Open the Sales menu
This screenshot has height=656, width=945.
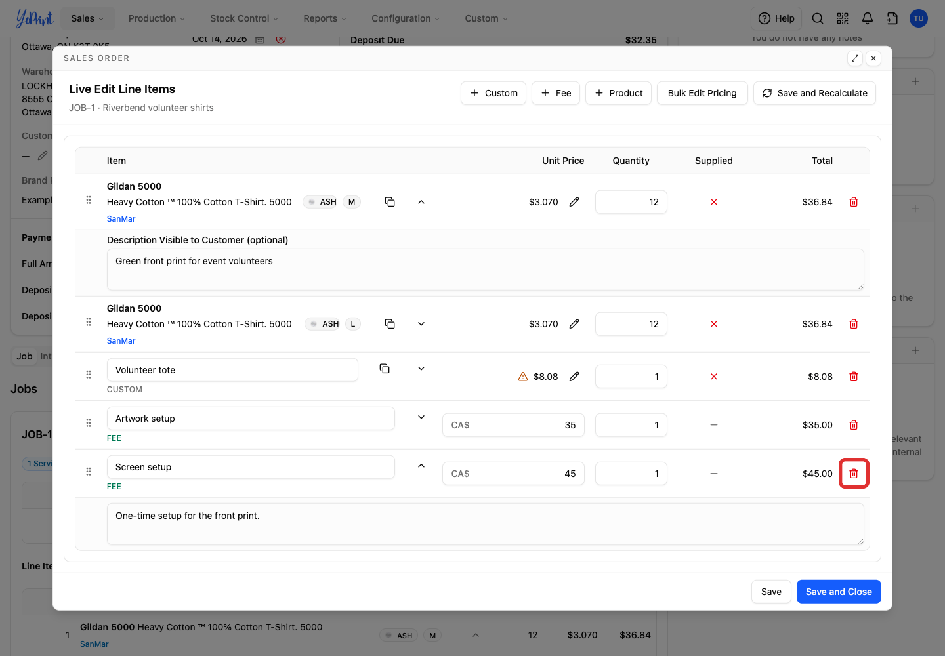point(87,18)
